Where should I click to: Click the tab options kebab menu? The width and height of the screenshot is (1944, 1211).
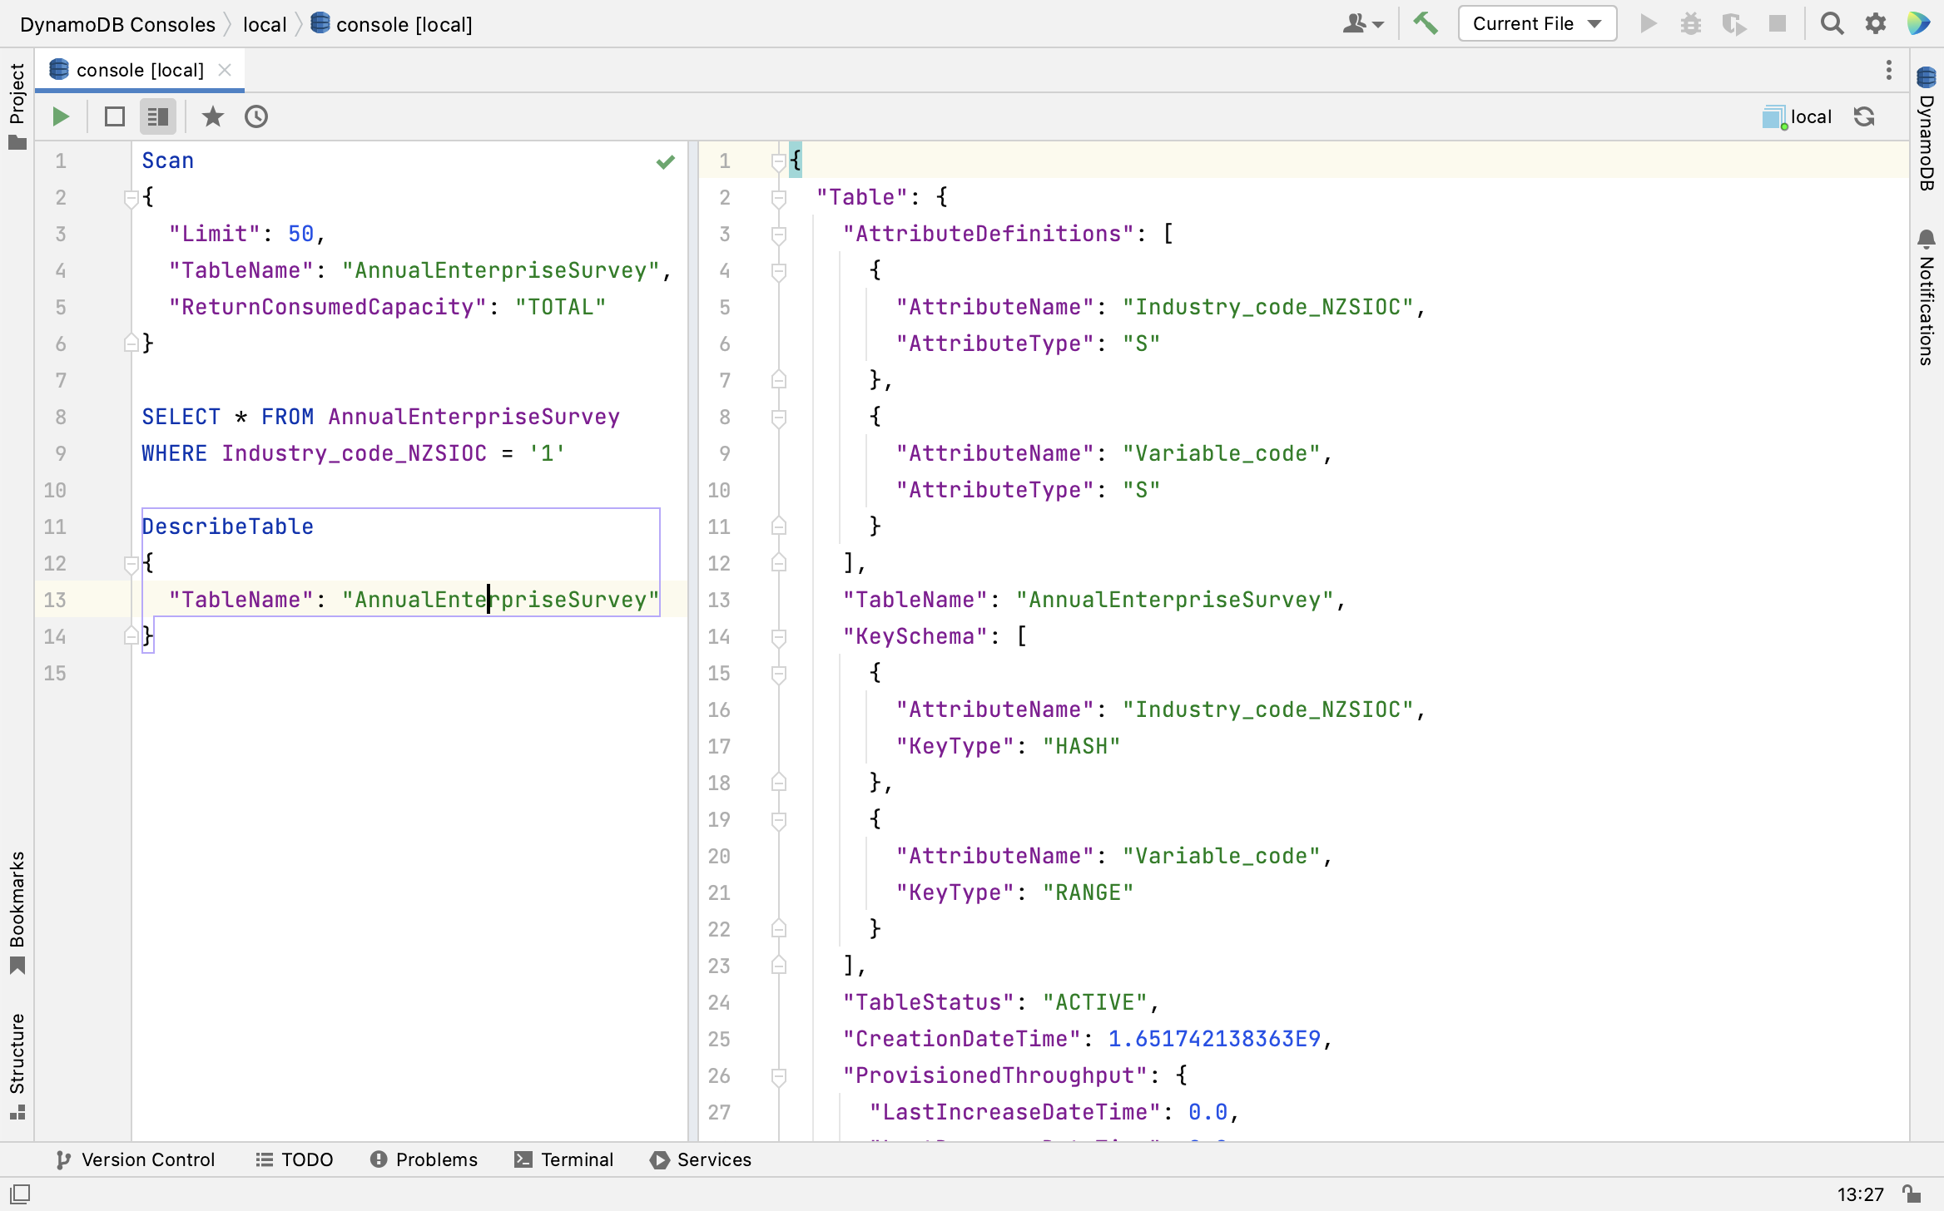click(x=1889, y=70)
